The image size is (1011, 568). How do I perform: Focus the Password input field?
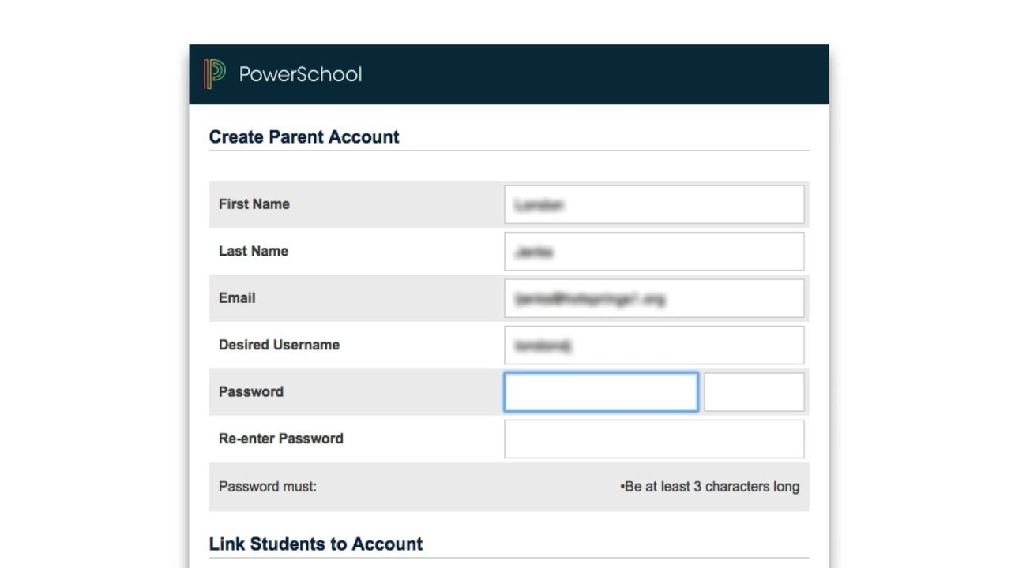tap(601, 392)
